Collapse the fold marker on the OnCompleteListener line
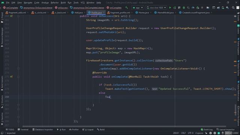240x135 pixels. pos(18,69)
